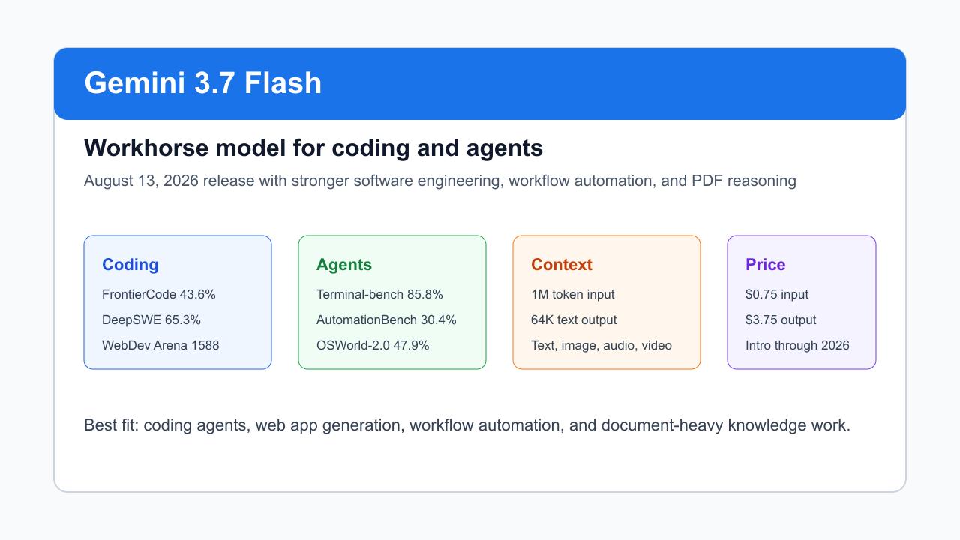Click the Gemini 3.7 Flash header title

(x=202, y=82)
